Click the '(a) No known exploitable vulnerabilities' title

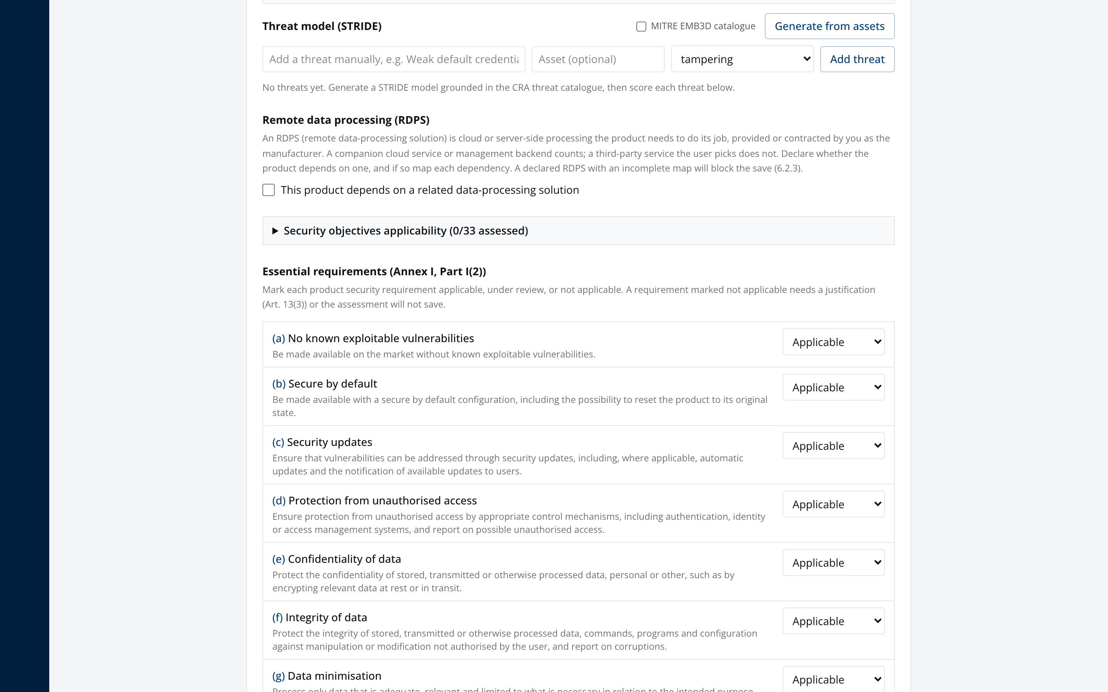[373, 338]
